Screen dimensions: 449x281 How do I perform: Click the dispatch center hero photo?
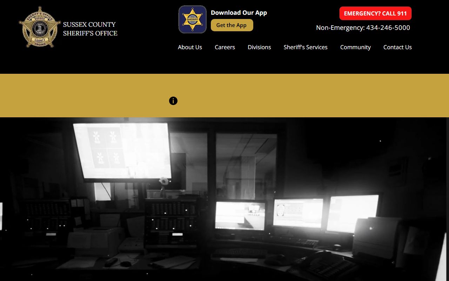[224, 199]
